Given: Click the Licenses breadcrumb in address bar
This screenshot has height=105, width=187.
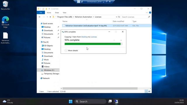Looking at the screenshot, I should pyautogui.click(x=98, y=17).
